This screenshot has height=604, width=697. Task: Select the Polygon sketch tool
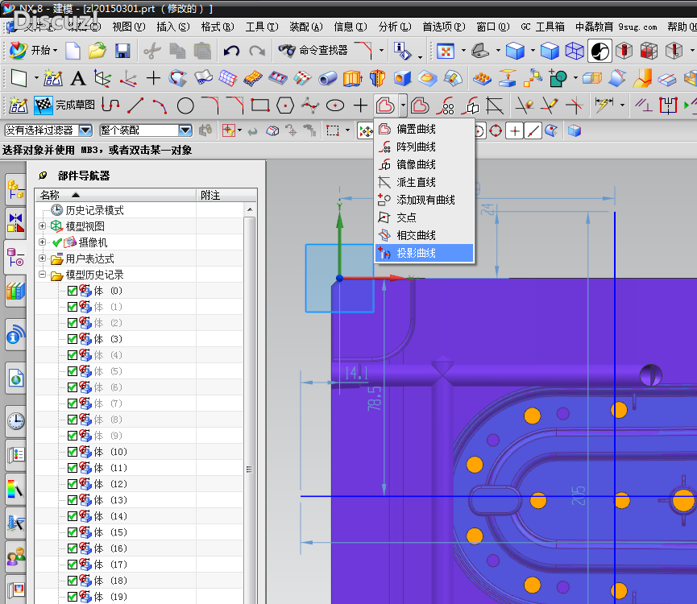pos(285,105)
